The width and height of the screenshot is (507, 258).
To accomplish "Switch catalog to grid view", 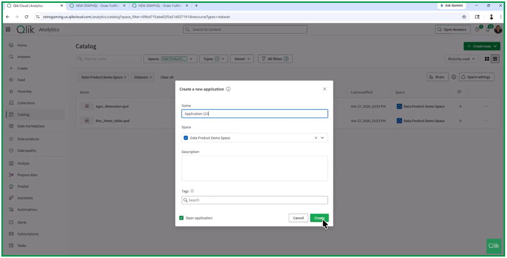I will pos(487,59).
